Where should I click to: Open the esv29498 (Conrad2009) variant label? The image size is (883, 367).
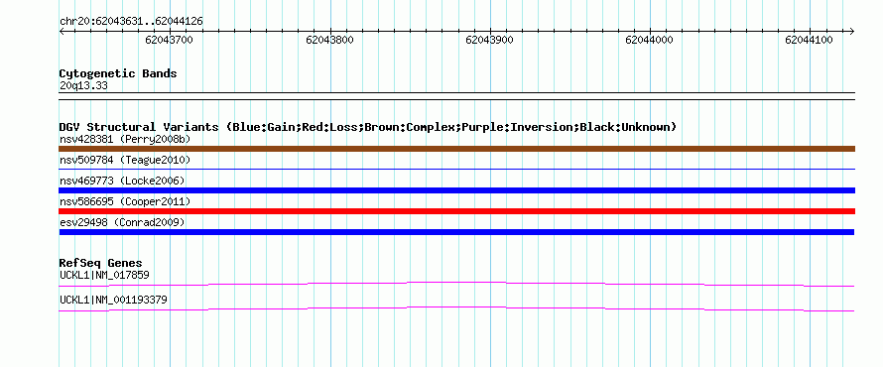click(122, 222)
